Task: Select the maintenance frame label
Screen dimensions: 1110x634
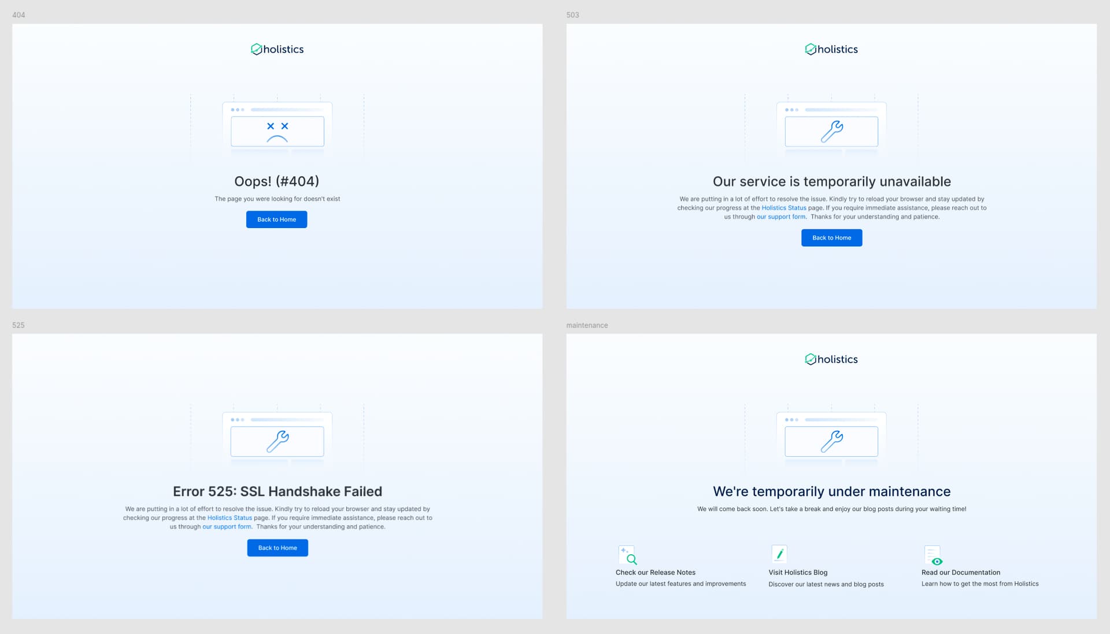Action: [x=587, y=326]
